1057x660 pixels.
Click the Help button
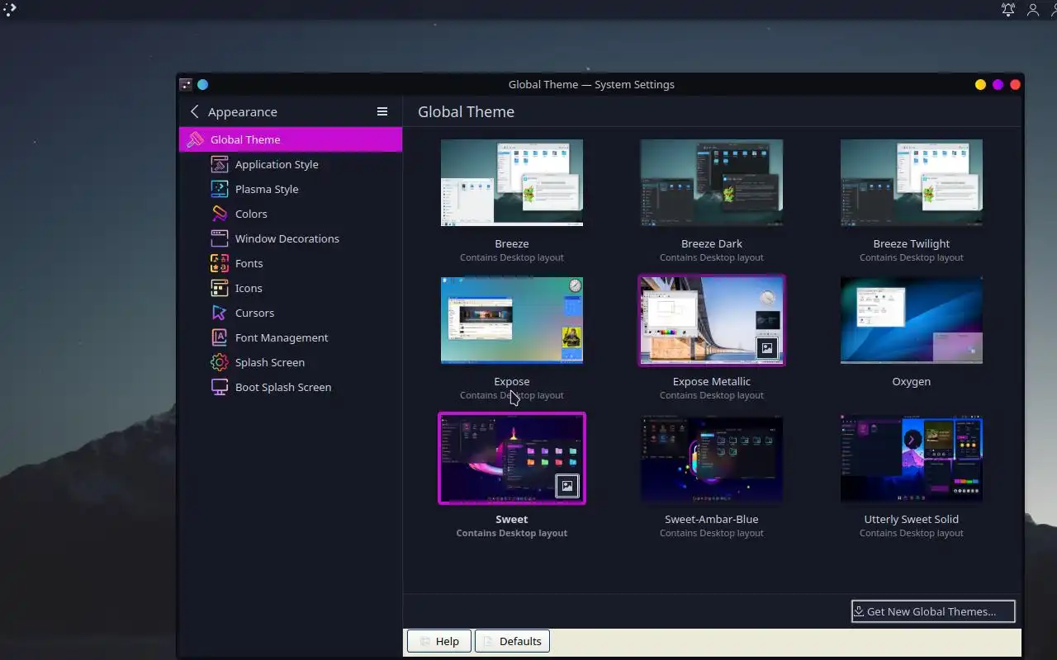pos(439,641)
